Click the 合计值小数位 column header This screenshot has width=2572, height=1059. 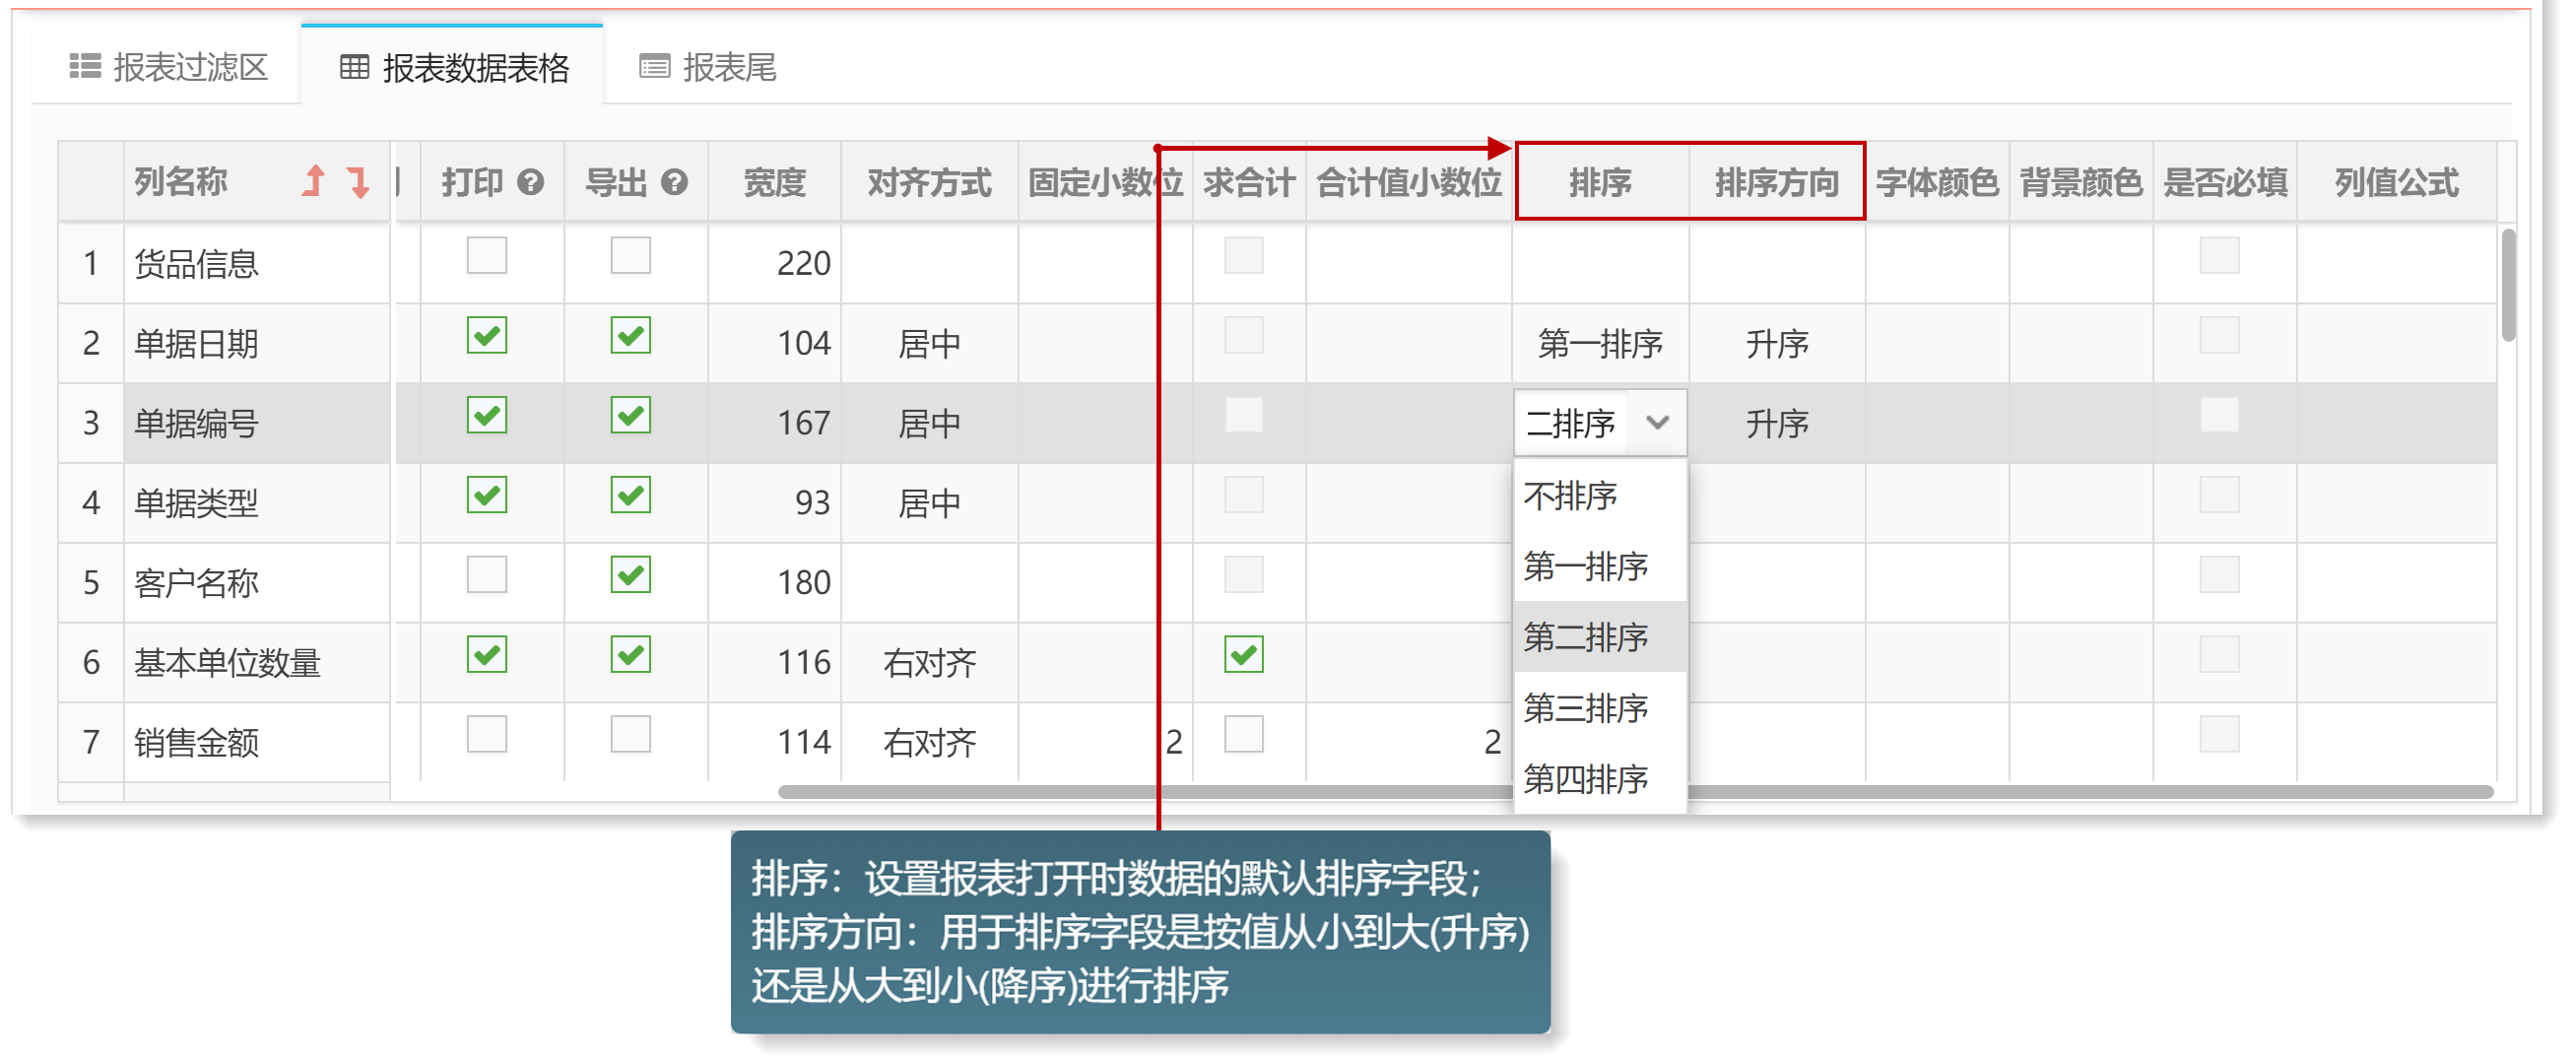pyautogui.click(x=1409, y=181)
